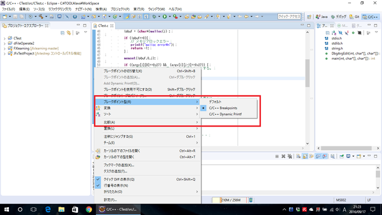Open ブレークポイント型(R) submenu
Screen dimensions: 382x215
147,102
